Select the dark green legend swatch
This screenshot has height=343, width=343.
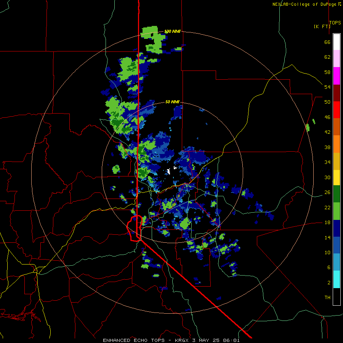point(337,194)
